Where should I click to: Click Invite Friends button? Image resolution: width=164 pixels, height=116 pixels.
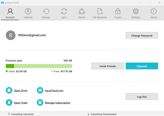(x=108, y=66)
